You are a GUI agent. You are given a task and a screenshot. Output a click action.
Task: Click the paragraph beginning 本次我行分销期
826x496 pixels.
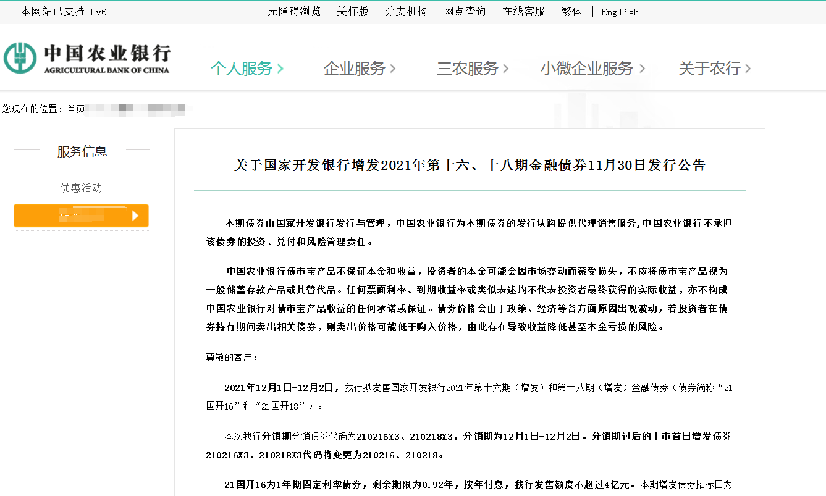[469, 445]
